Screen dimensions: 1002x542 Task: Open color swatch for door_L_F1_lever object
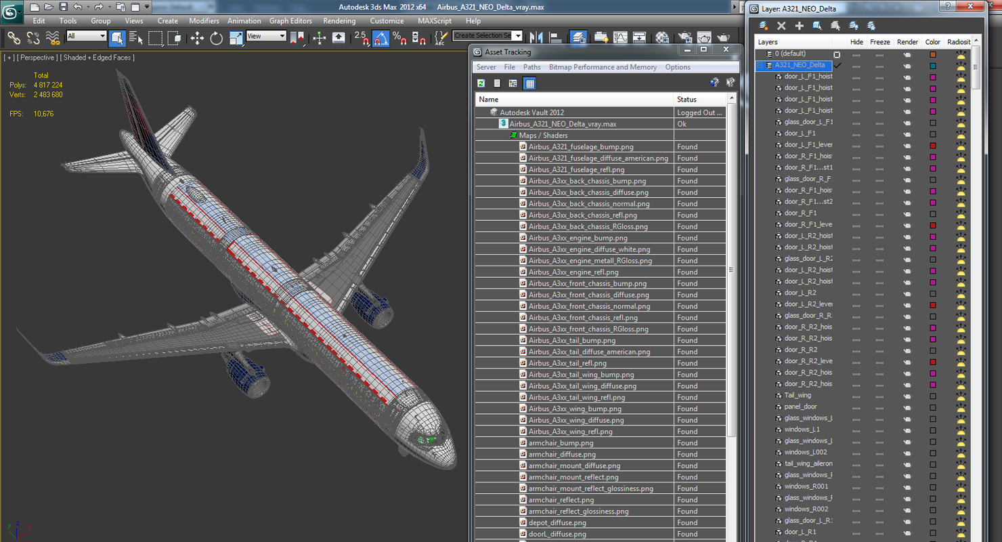(x=932, y=145)
